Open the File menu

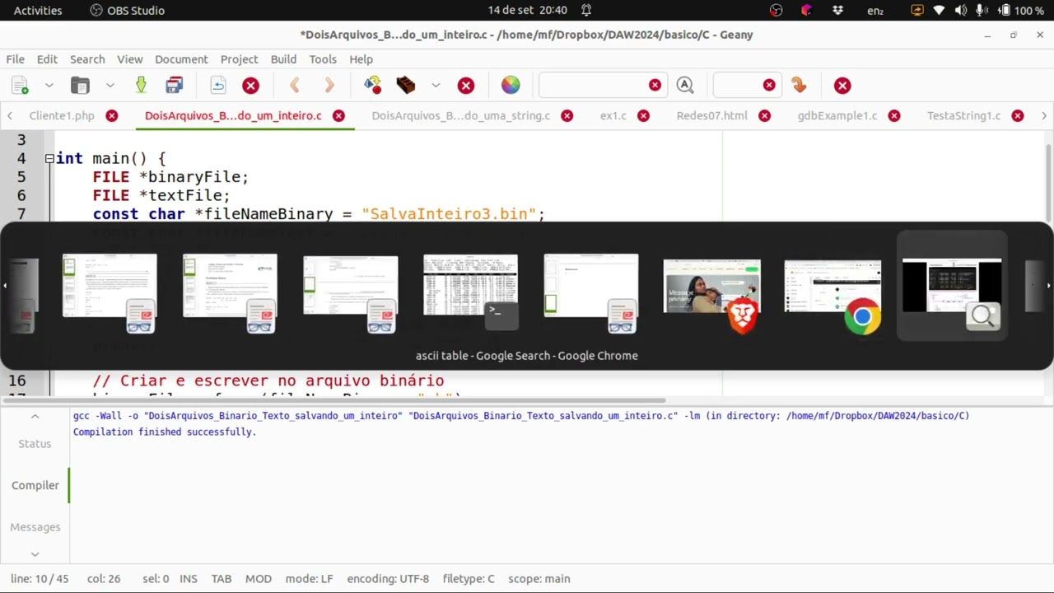[16, 59]
